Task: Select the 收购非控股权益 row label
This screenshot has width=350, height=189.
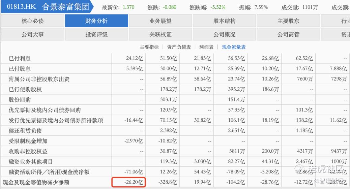Action: pyautogui.click(x=28, y=151)
